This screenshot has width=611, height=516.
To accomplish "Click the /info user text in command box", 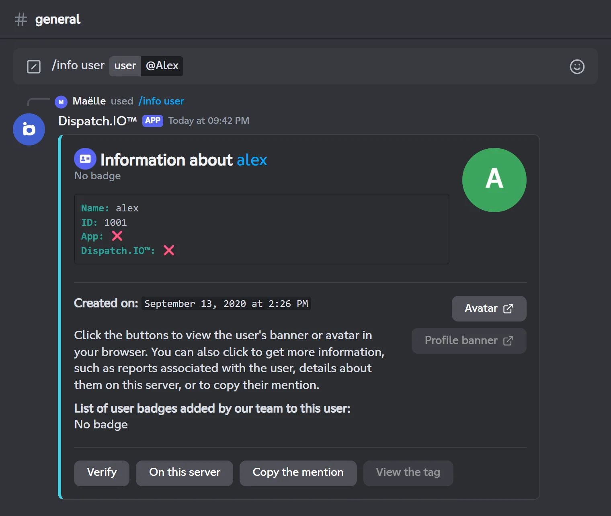I will (x=78, y=65).
